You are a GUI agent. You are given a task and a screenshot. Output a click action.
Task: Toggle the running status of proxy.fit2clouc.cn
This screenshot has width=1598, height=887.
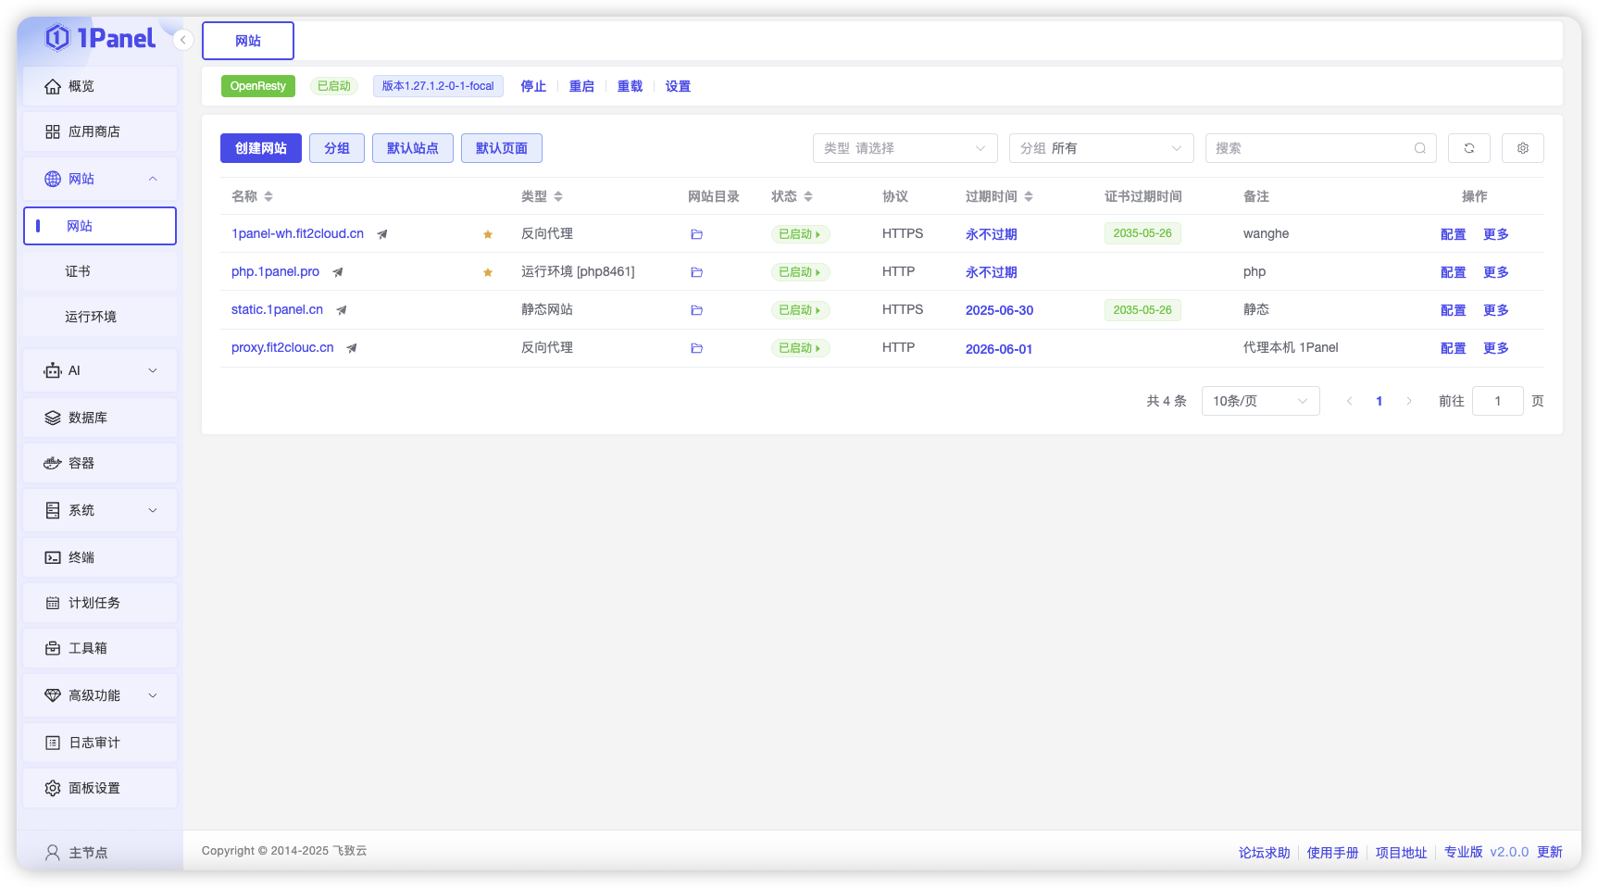tap(800, 348)
